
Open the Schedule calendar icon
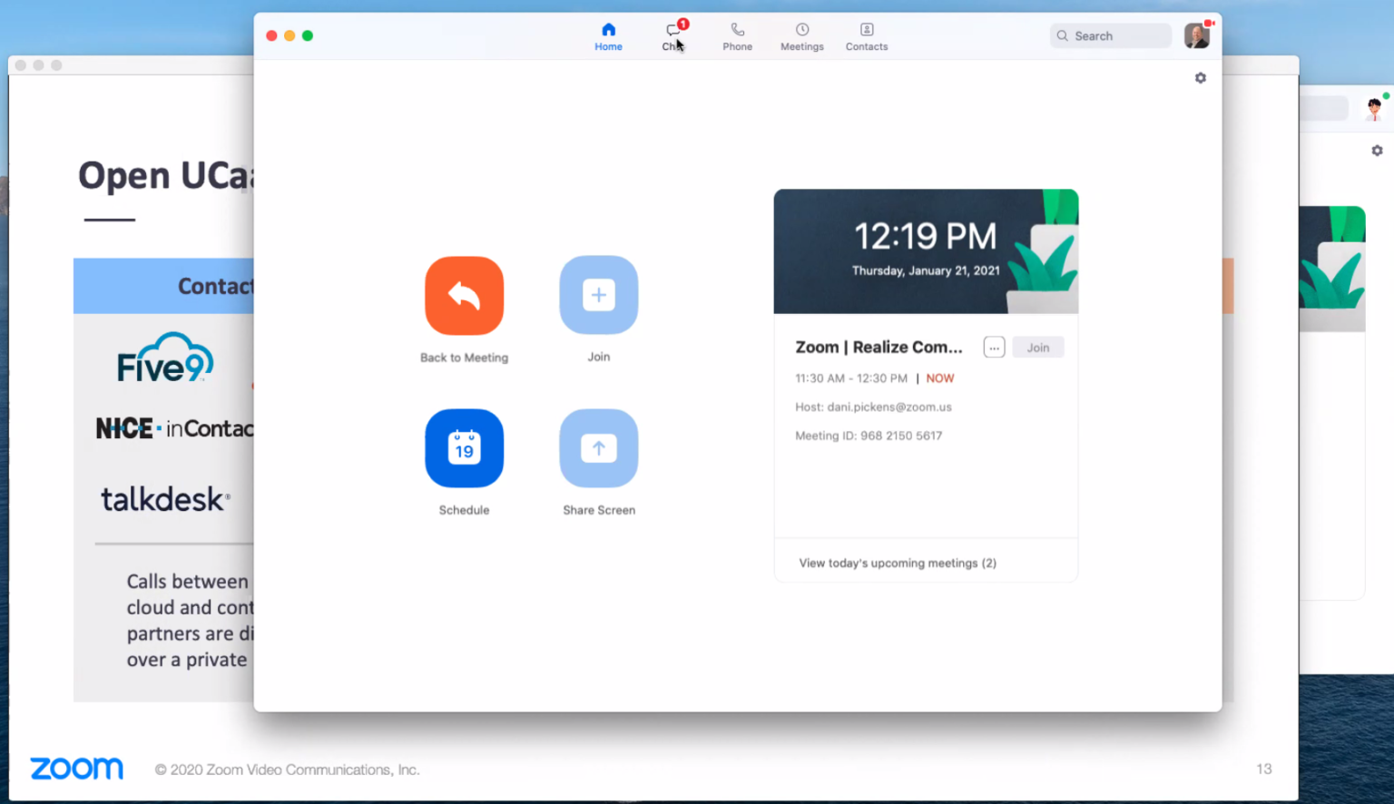[x=464, y=448]
